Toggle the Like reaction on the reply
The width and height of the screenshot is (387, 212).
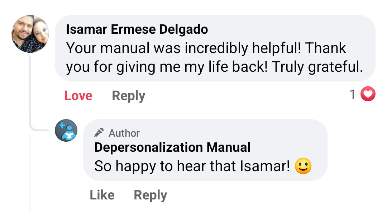point(102,195)
